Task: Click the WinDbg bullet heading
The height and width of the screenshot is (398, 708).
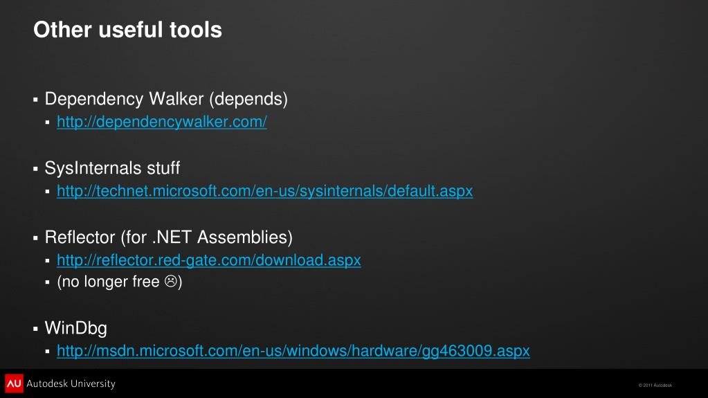Action: (x=76, y=328)
